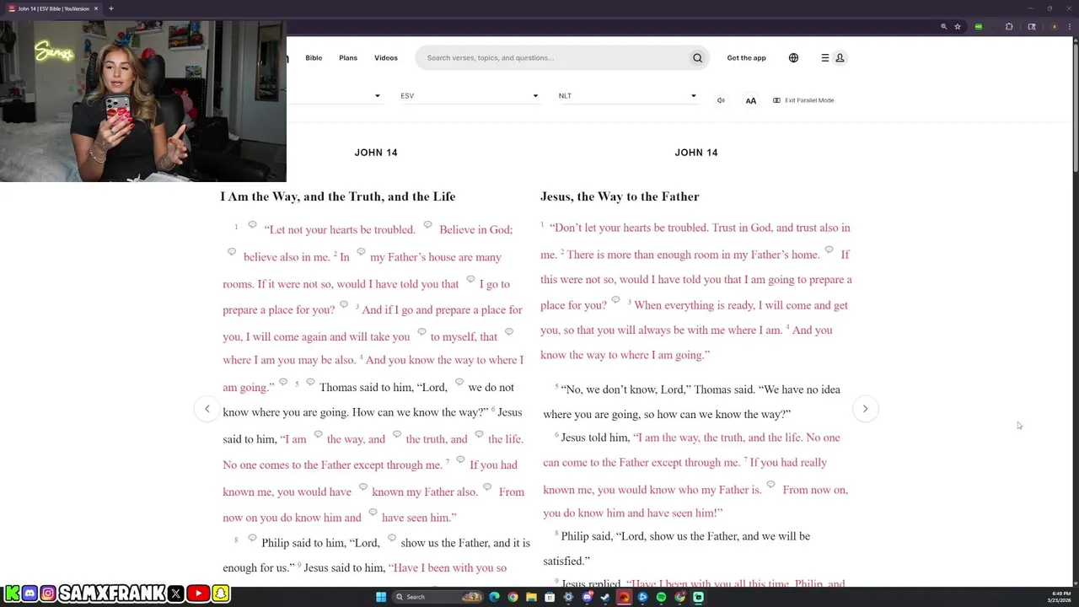
Task: Open File Explorer from the taskbar
Action: click(531, 597)
